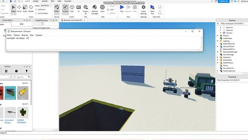
Task: Activate the Move tool
Action: (19, 9)
